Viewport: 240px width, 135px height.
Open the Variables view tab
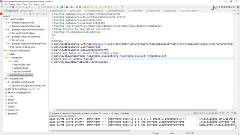(x=124, y=113)
